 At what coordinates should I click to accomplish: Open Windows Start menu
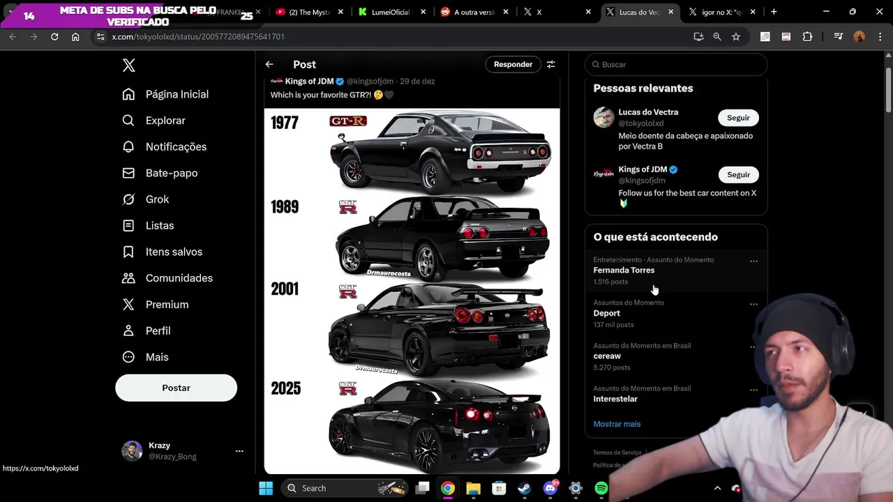coord(266,488)
